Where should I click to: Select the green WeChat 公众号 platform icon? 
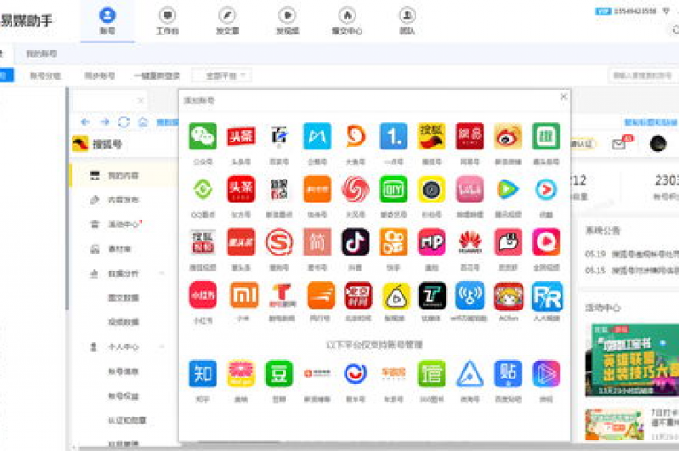(202, 136)
